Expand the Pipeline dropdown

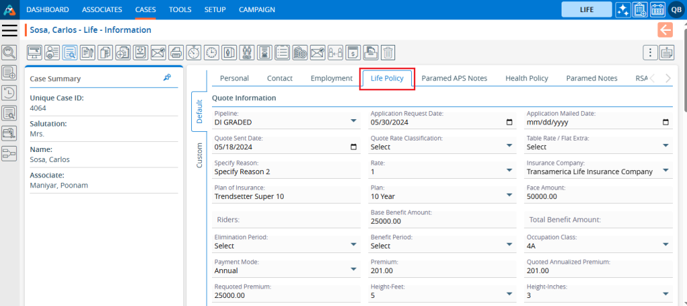(x=354, y=121)
